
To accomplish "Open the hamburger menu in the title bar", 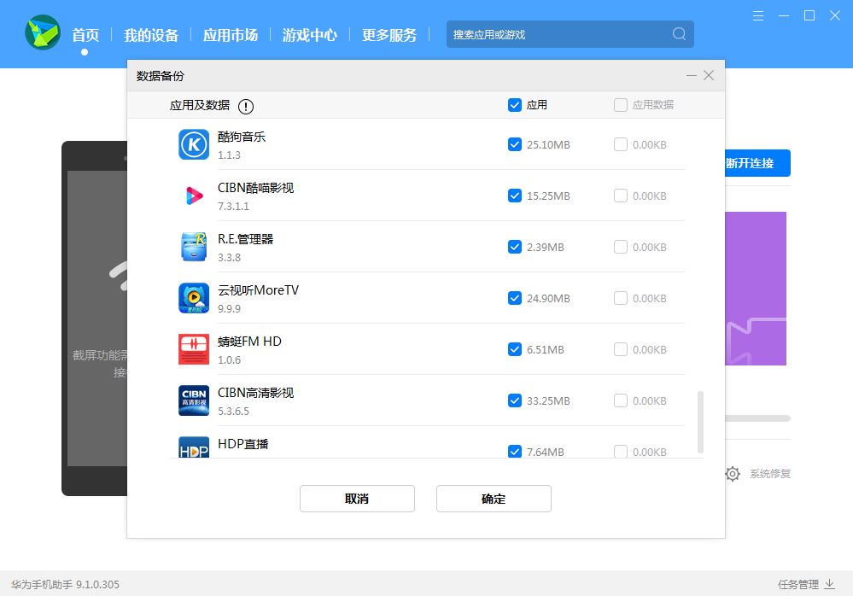I will point(759,15).
